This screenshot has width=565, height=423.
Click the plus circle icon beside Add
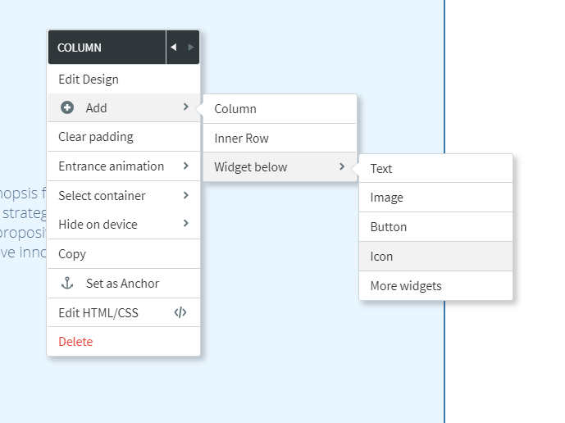pos(67,108)
